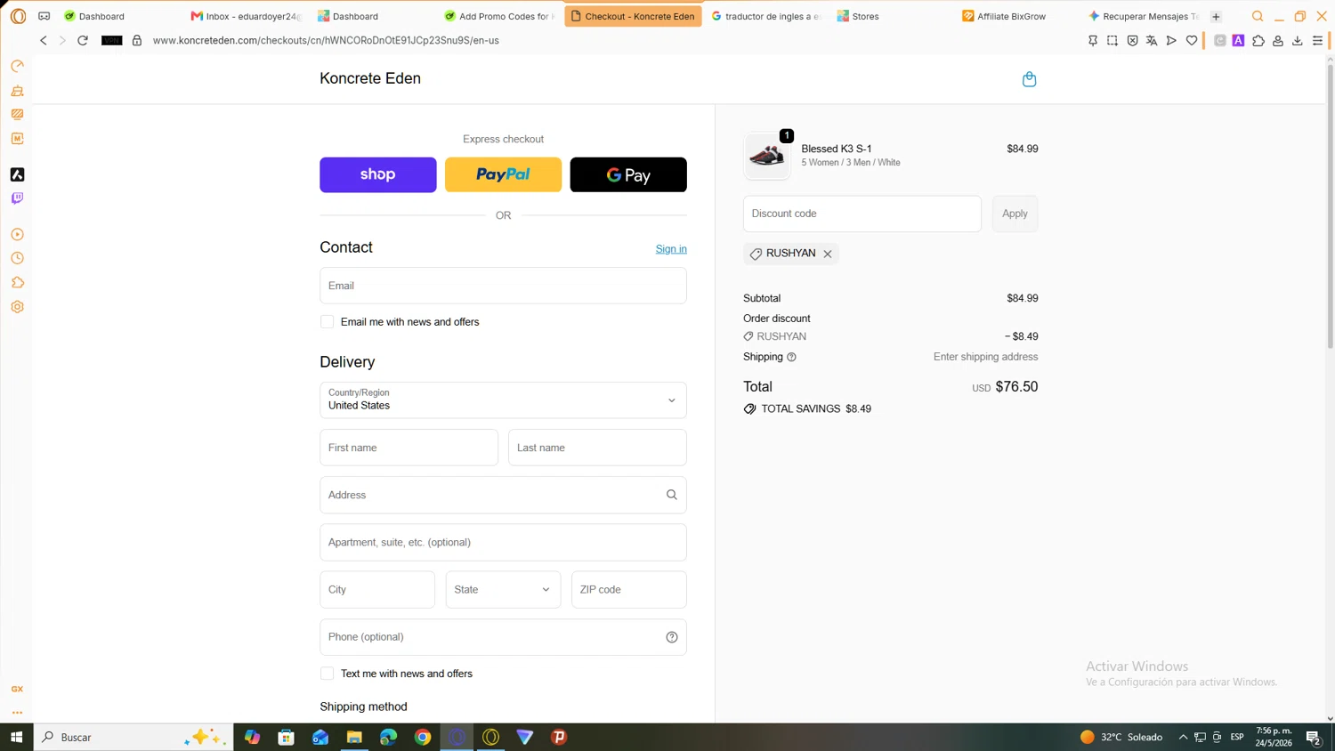
Task: Open the GX corner icon in sidebar
Action: (17, 689)
